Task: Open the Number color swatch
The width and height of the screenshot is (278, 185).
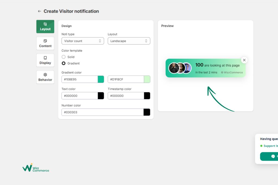Action: [147, 112]
